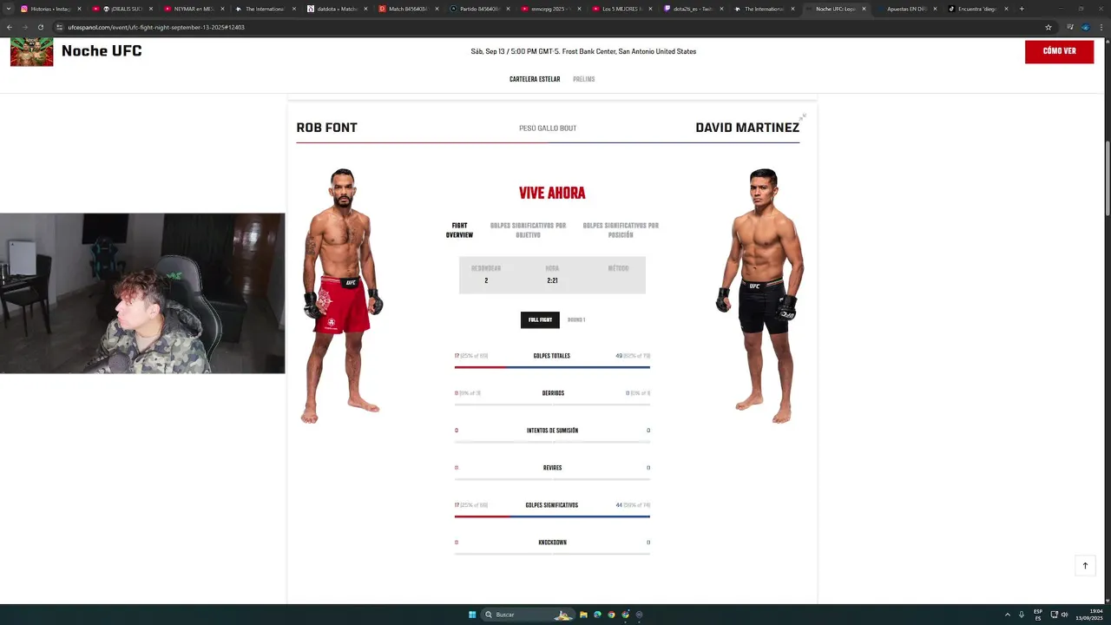Click the taskbar Buscar search box

tap(529, 615)
